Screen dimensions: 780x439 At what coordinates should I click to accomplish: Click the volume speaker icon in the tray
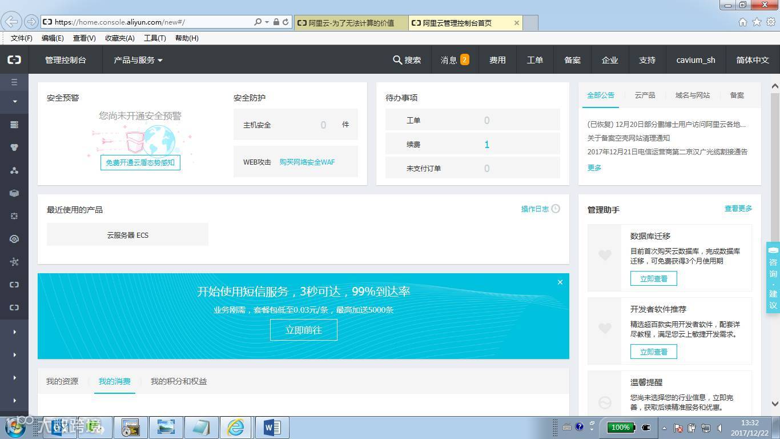(719, 428)
